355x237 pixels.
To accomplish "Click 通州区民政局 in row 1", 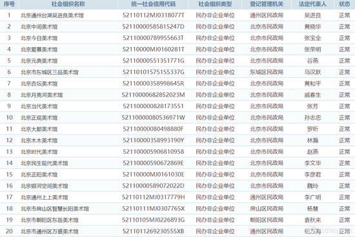I will (267, 15).
